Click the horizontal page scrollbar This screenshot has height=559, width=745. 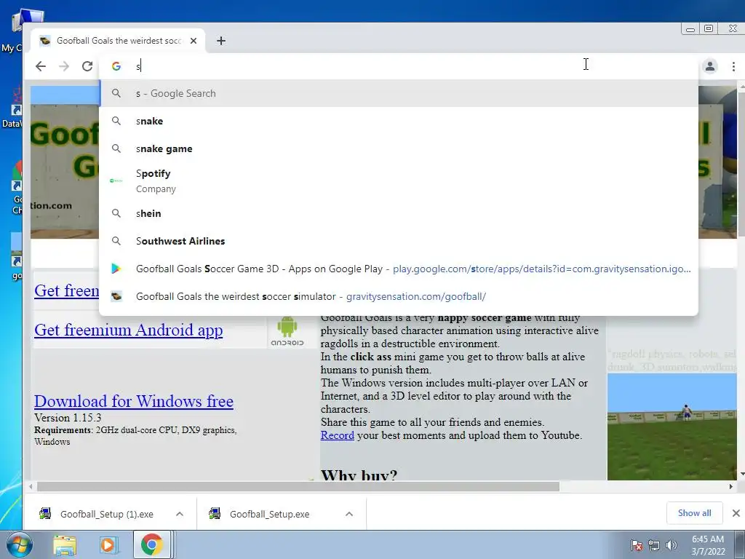298,487
